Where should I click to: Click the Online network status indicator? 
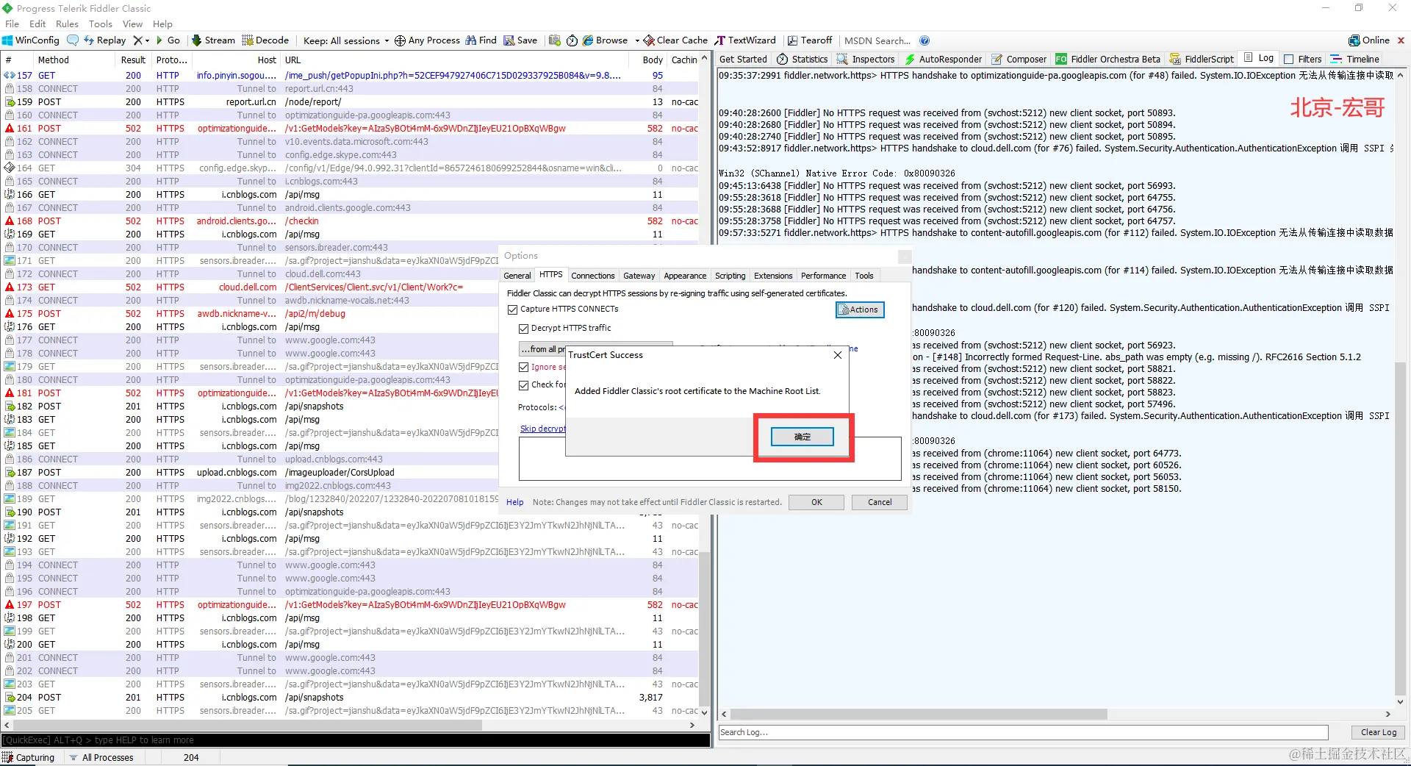pyautogui.click(x=1369, y=40)
